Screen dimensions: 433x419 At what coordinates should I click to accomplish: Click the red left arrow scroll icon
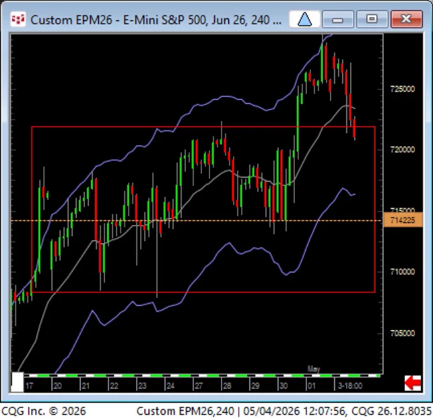(413, 383)
